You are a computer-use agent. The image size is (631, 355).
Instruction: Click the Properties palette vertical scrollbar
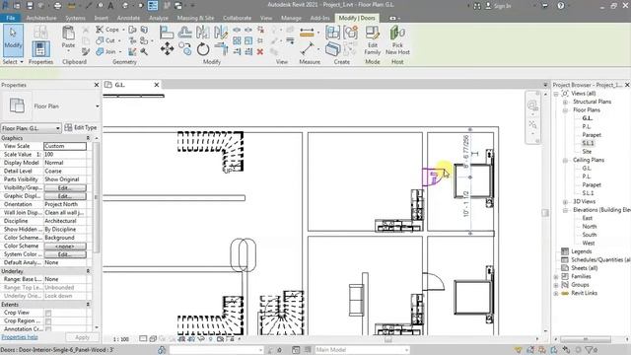[97, 197]
